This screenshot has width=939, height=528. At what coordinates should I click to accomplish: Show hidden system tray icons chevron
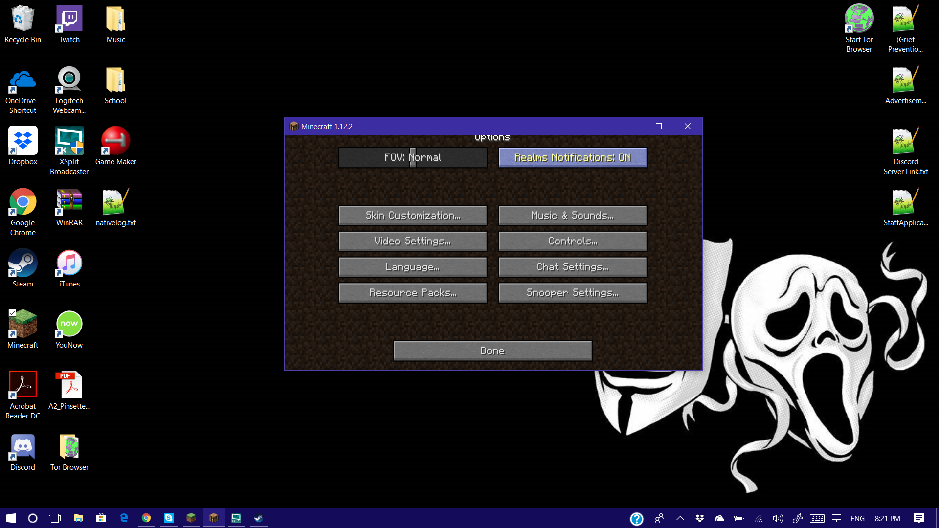(680, 518)
